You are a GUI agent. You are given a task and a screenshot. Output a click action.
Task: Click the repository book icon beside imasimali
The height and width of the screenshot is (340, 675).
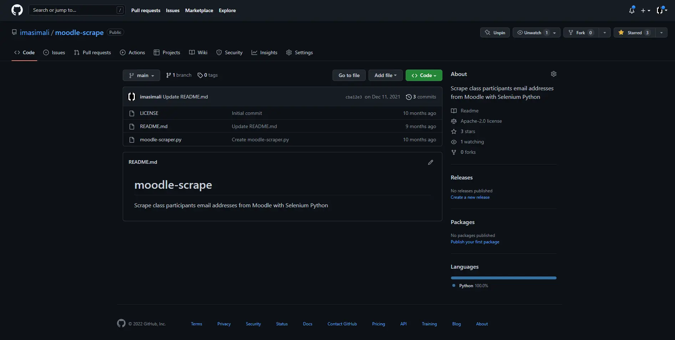[x=14, y=32]
